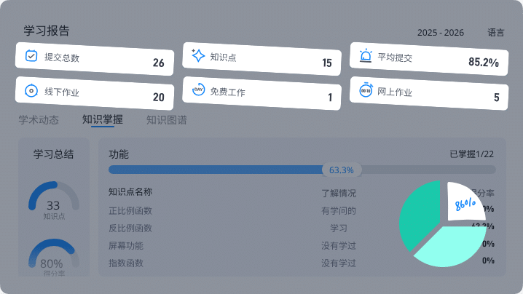Click the 指数函数 knowledge point row
The image size is (523, 294).
[126, 263]
